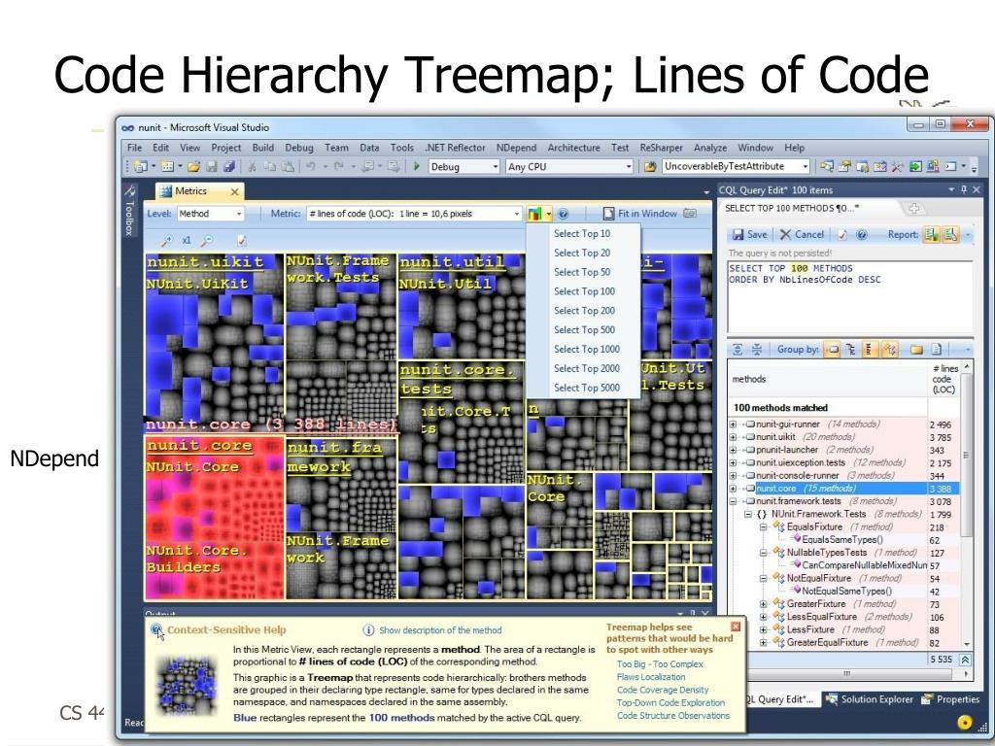Switch to the Solution Explorer tab
The image size is (995, 746).
click(x=870, y=699)
